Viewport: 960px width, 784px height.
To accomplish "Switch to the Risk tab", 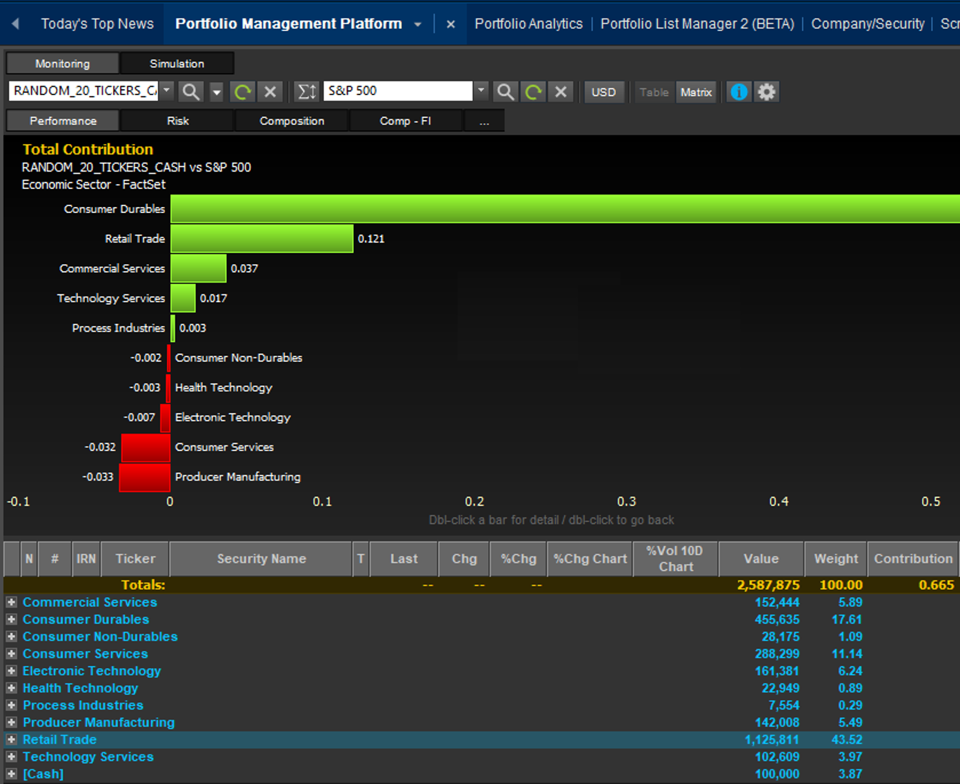I will (x=177, y=121).
